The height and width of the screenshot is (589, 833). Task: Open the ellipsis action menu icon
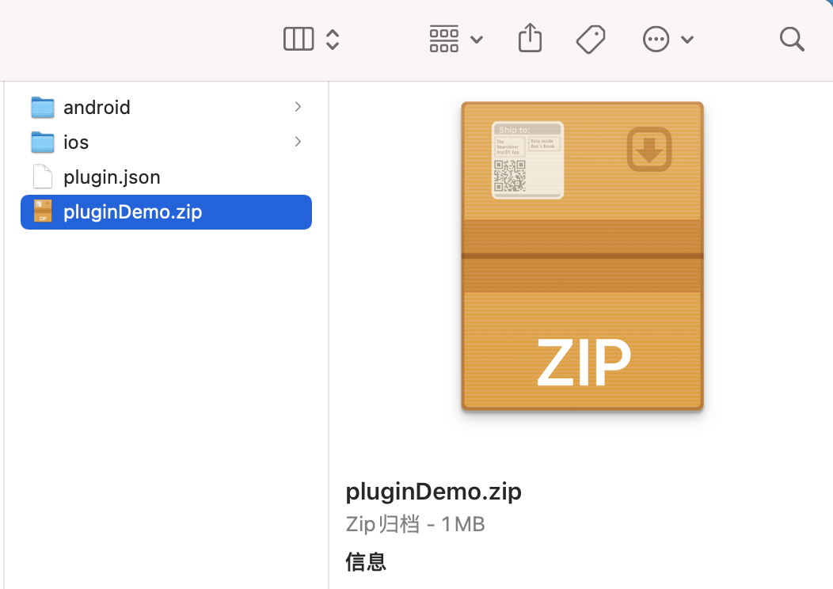pyautogui.click(x=656, y=40)
